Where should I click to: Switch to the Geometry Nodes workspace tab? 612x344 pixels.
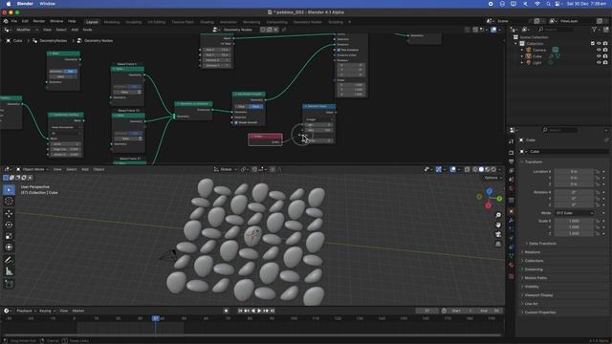point(307,22)
